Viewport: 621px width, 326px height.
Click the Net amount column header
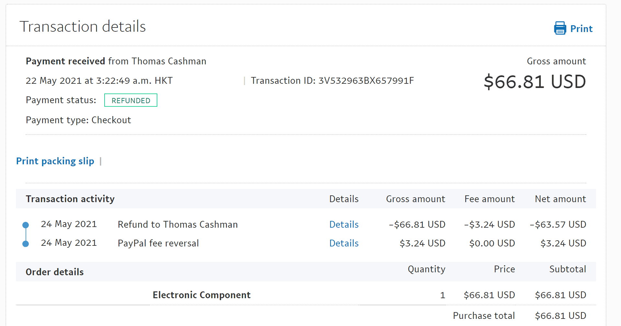(560, 199)
